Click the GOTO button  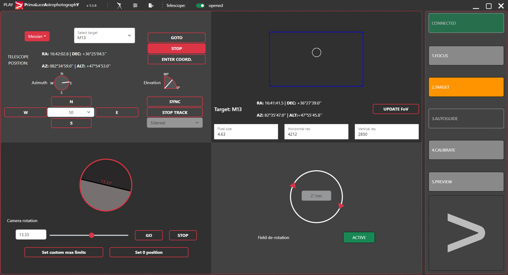176,38
